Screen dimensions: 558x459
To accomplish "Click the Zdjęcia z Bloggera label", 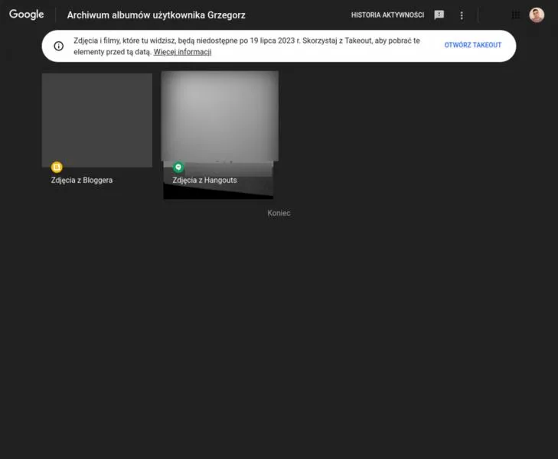I will pos(82,181).
